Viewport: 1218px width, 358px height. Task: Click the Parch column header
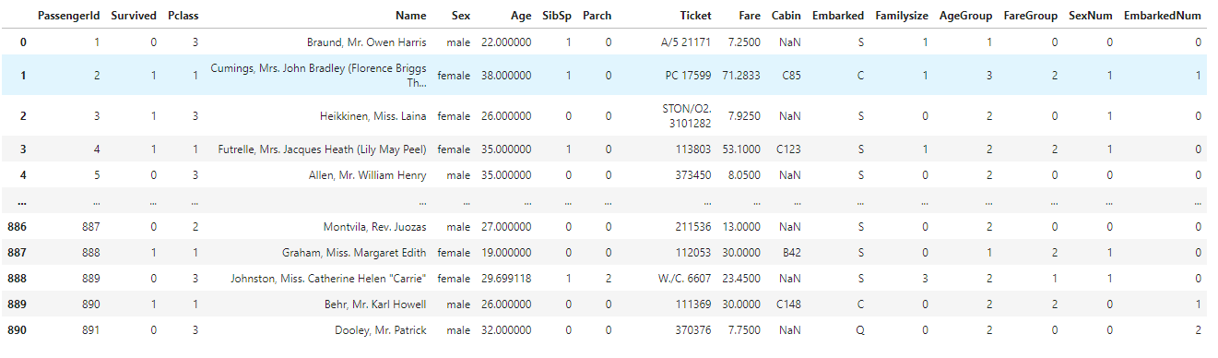click(x=597, y=16)
